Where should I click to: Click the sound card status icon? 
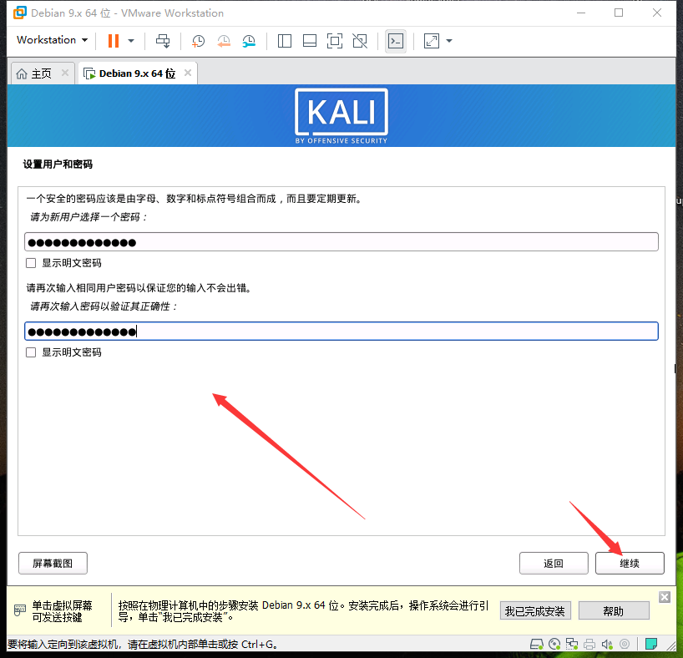point(607,644)
